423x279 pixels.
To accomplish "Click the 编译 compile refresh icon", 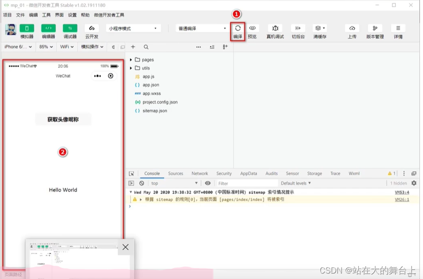I will 238,28.
